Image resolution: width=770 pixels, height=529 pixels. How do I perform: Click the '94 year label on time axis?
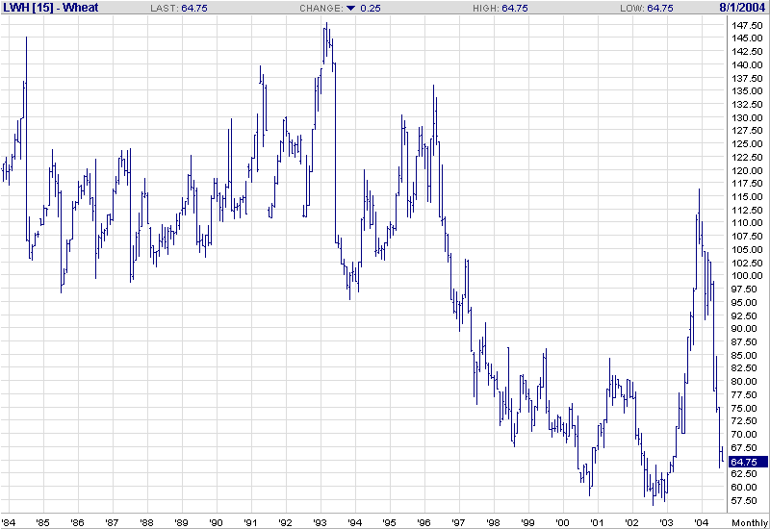tap(354, 522)
